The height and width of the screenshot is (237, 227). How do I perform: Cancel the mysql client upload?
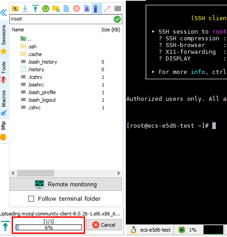(x=104, y=225)
